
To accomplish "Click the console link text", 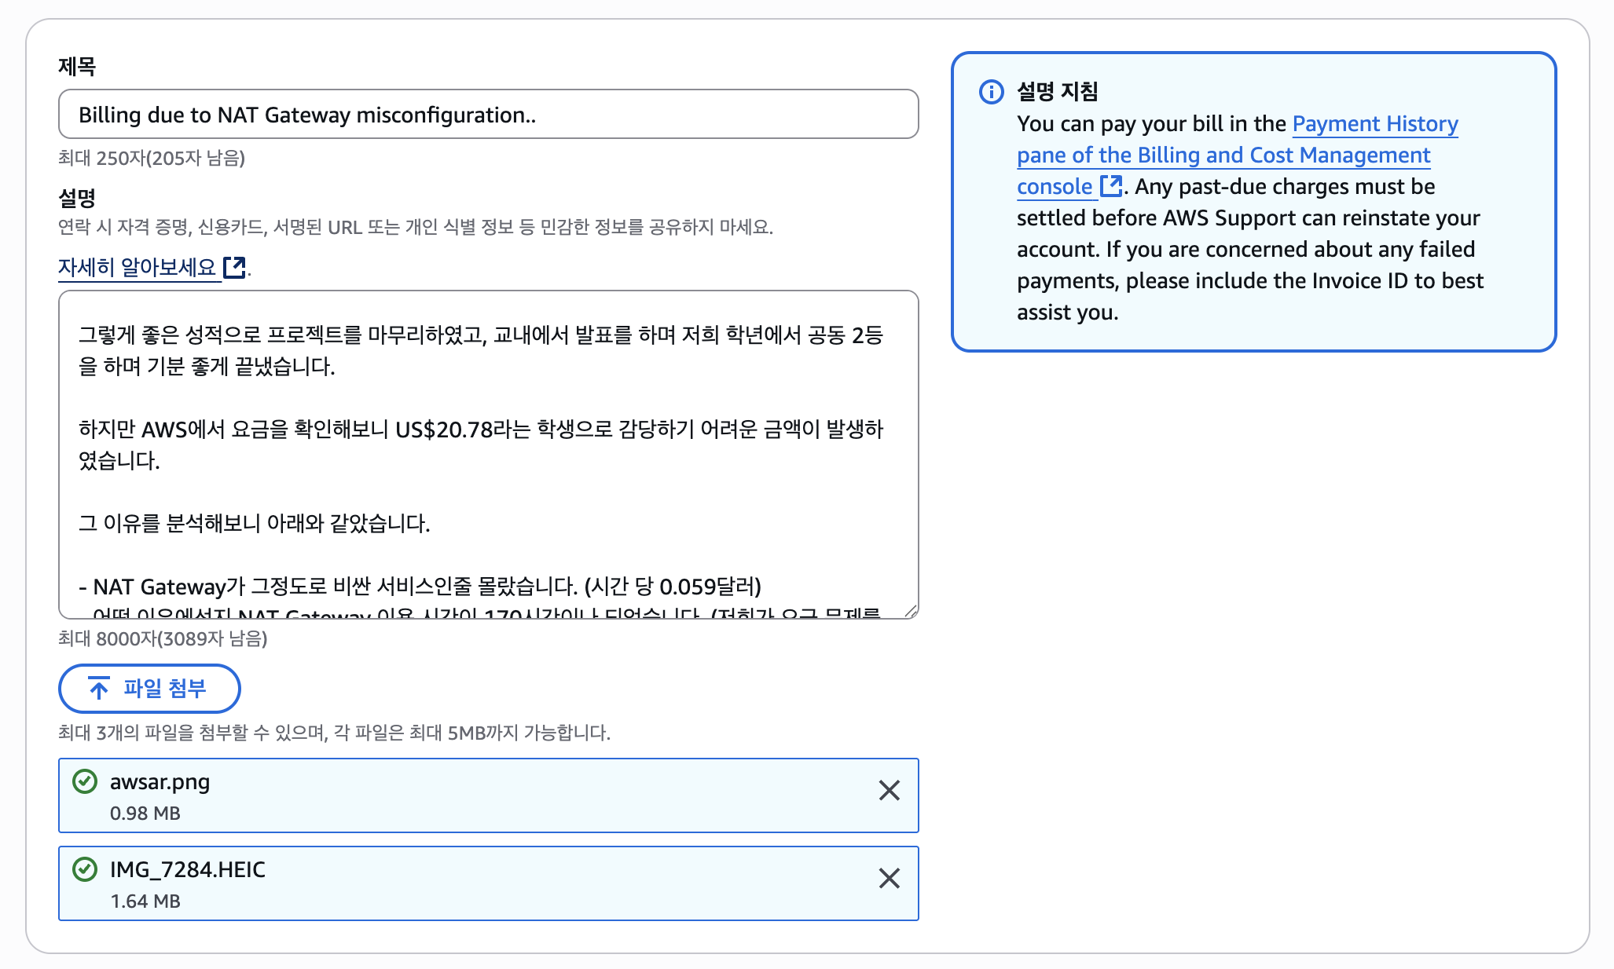I will [x=1055, y=187].
